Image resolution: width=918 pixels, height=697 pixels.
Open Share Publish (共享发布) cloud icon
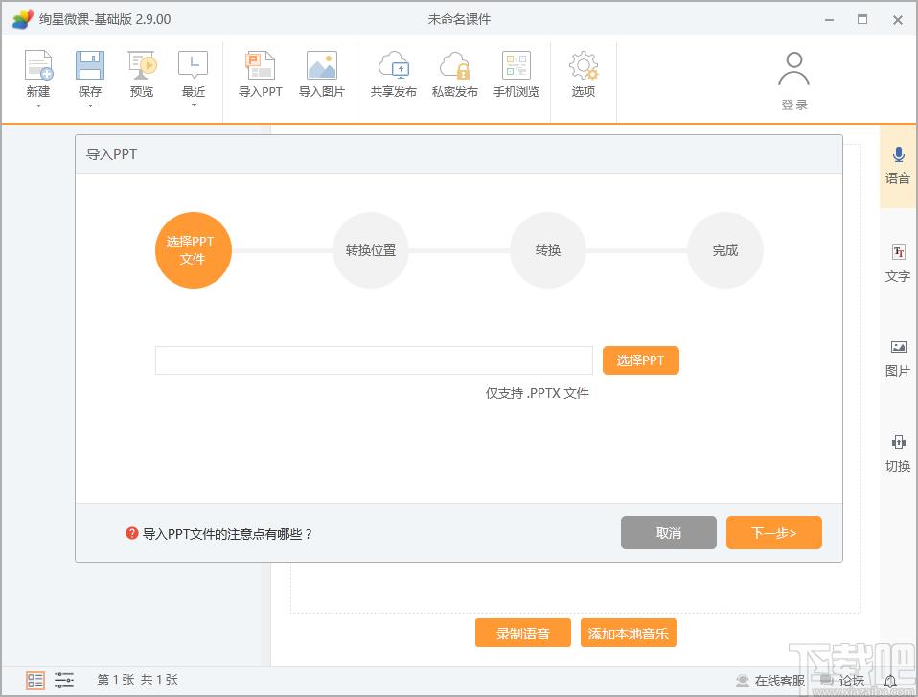point(393,66)
